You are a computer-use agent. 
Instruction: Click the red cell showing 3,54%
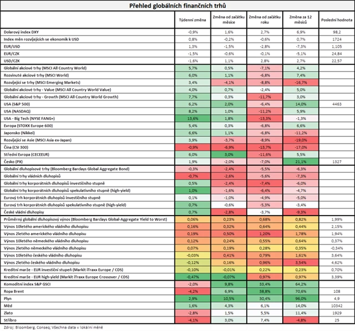(301, 262)
